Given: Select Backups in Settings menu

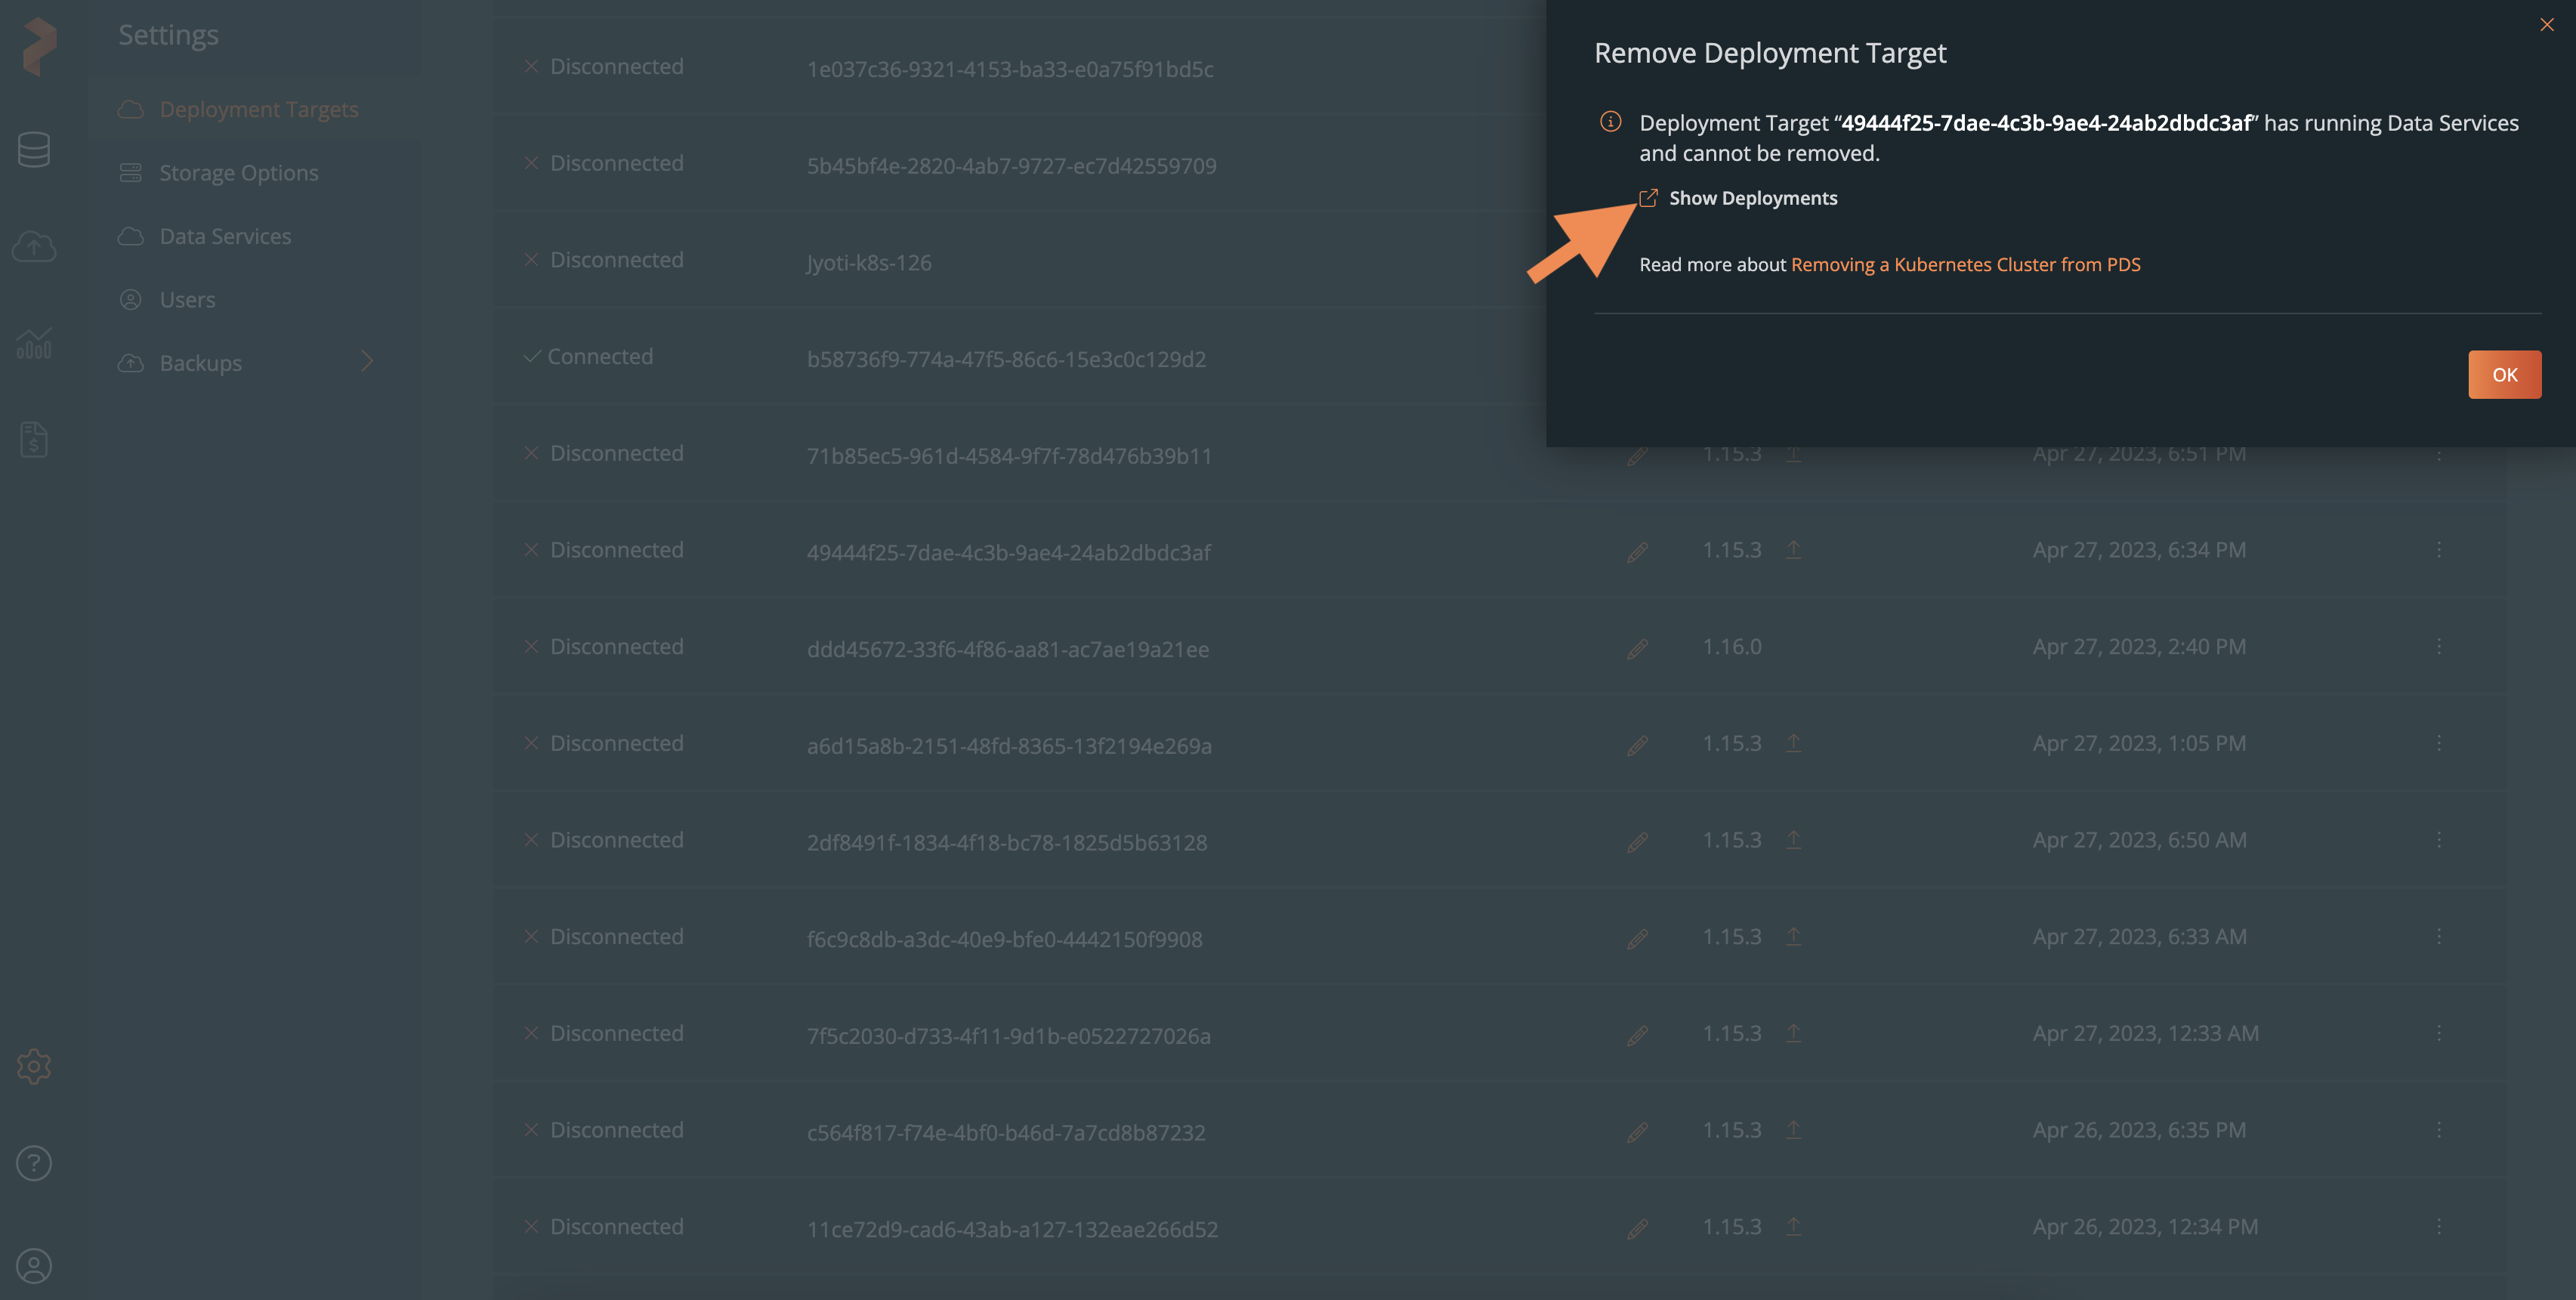Looking at the screenshot, I should coord(201,363).
